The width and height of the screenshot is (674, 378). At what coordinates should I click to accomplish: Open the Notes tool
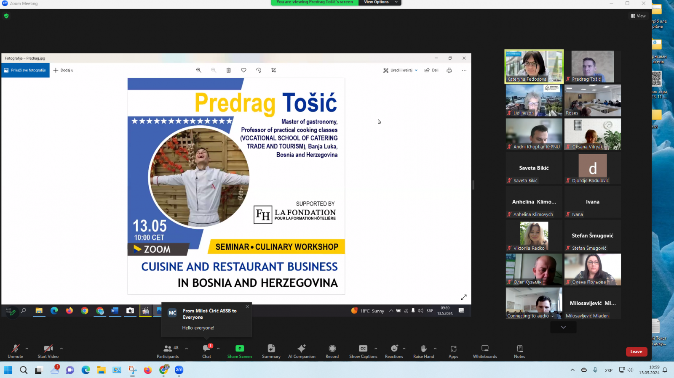pyautogui.click(x=519, y=351)
